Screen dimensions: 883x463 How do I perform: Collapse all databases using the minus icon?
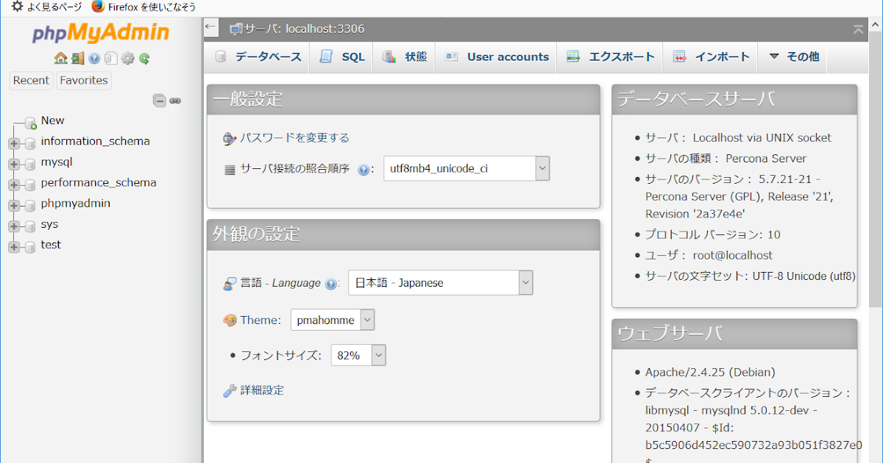click(160, 101)
